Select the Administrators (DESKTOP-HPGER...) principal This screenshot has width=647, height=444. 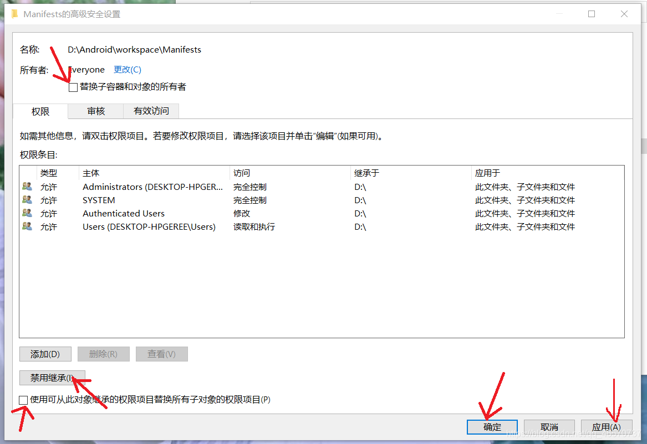(152, 187)
